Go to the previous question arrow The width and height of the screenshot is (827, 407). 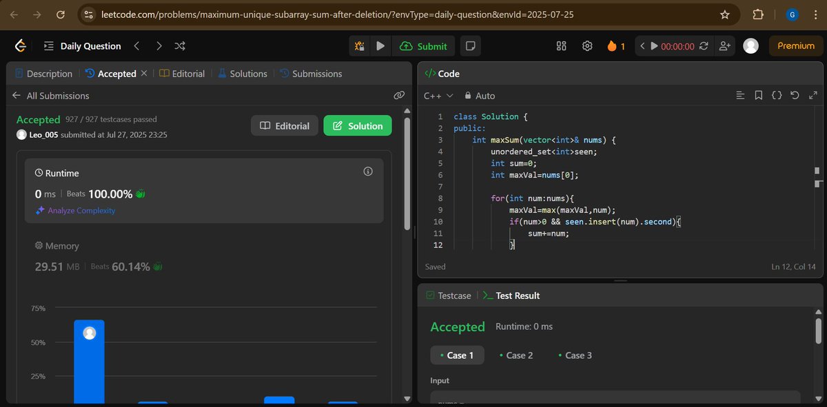136,46
